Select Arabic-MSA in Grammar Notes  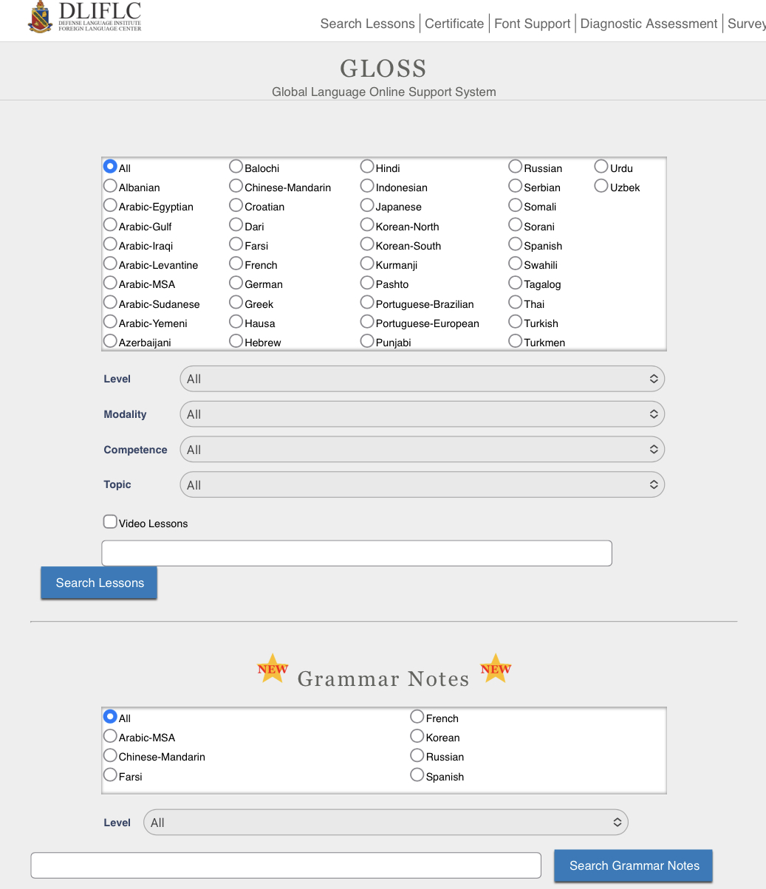110,736
